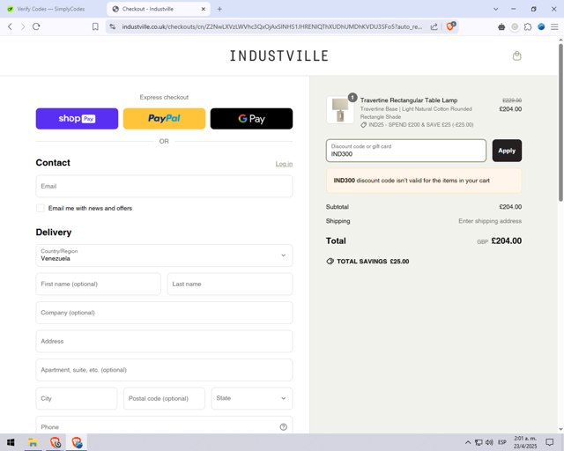Click Travertine table lamp product thumbnail
This screenshot has width=564, height=451.
[340, 110]
